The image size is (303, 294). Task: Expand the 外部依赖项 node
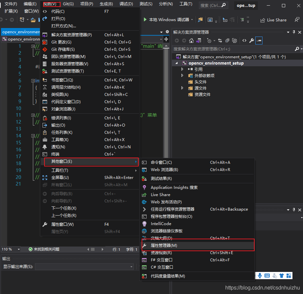[x=182, y=75]
